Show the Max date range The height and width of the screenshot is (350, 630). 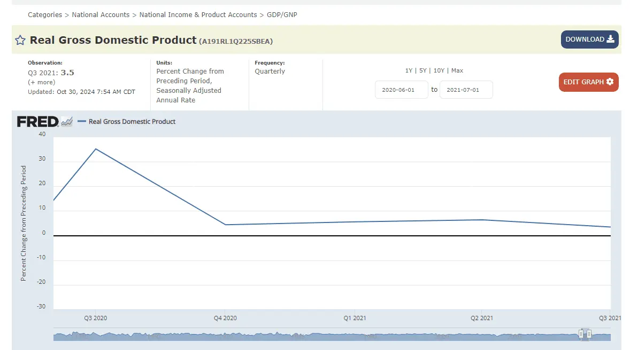(x=457, y=70)
